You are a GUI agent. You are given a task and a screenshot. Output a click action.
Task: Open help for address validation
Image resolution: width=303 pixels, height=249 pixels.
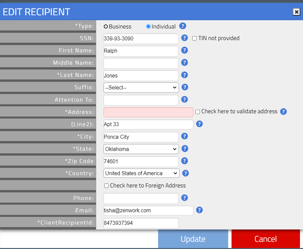(283, 112)
